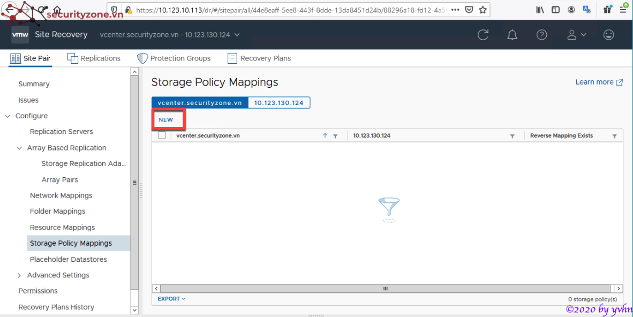Switch to the Protection Groups tab
The height and width of the screenshot is (317, 633).
pyautogui.click(x=174, y=58)
